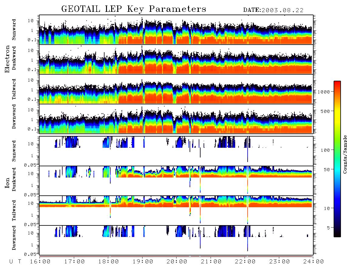The width and height of the screenshot is (347, 267).
Task: Click the Ion Tailward spectrogram panel
Action: coord(176,211)
